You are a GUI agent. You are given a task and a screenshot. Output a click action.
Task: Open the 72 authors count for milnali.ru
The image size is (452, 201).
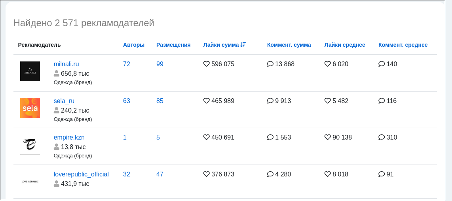coord(127,64)
